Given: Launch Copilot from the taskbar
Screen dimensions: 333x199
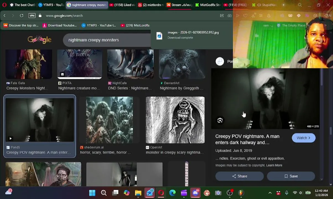Looking at the screenshot, I should [x=127, y=193].
